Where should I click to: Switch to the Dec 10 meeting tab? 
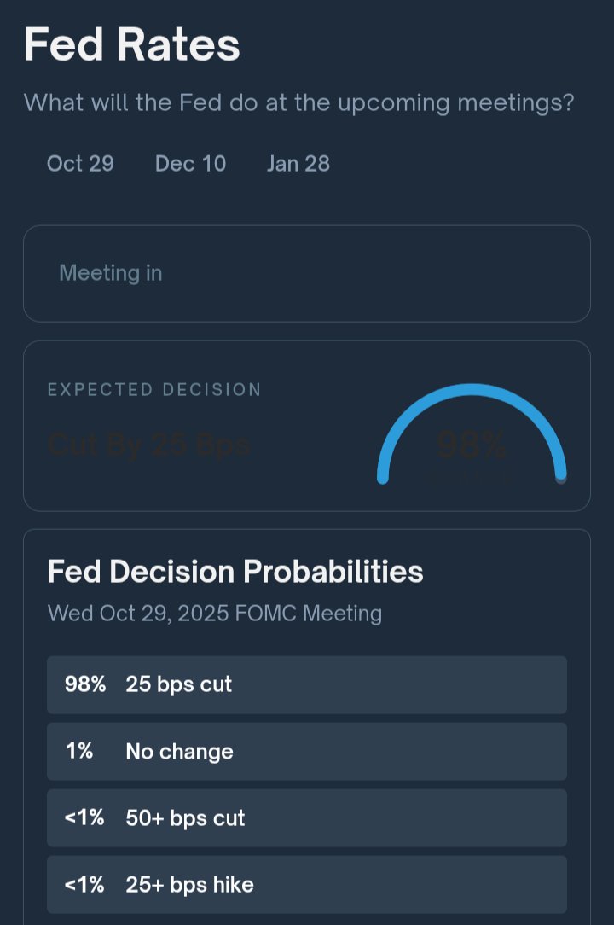tap(190, 164)
